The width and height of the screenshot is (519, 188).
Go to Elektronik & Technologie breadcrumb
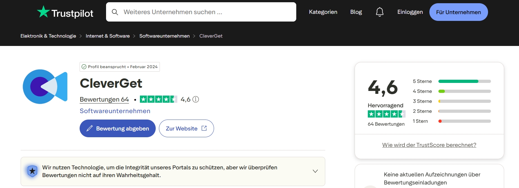coord(48,36)
